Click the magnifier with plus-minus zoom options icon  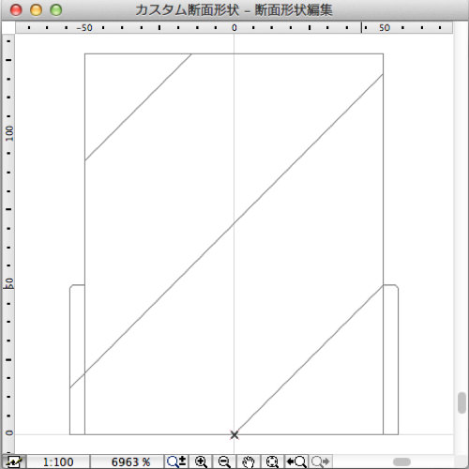(176, 461)
